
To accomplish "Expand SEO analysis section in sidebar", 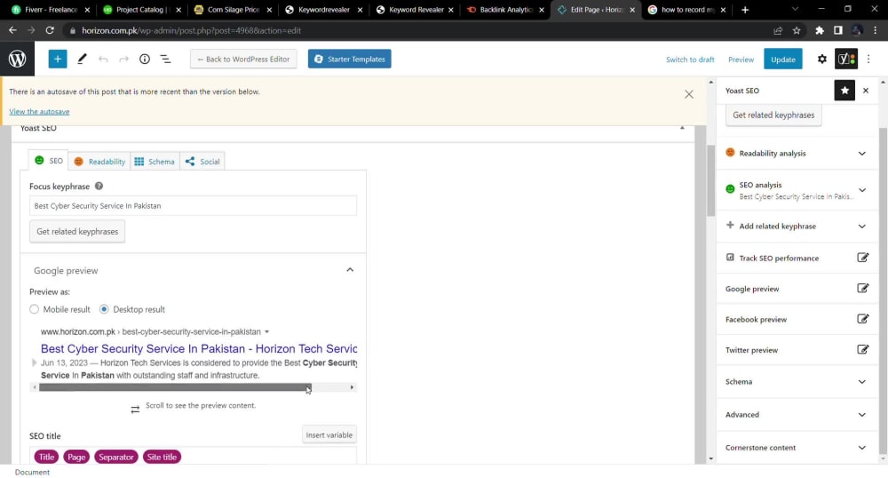I will (796, 190).
